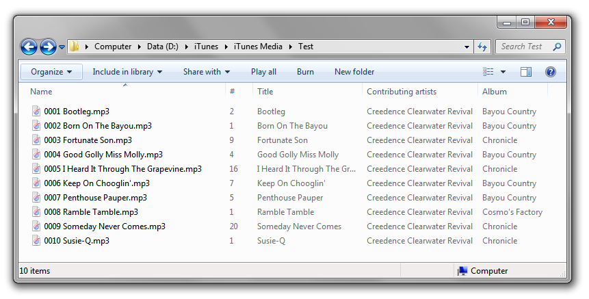Click the 0006 Keep On Chooglin'.mp3 icon
Viewport: 589px width, 299px height.
(x=36, y=183)
